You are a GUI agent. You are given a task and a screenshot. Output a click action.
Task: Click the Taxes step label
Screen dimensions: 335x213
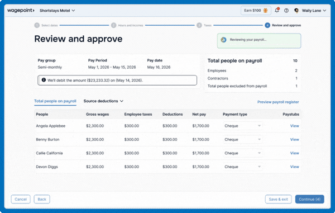click(x=208, y=25)
